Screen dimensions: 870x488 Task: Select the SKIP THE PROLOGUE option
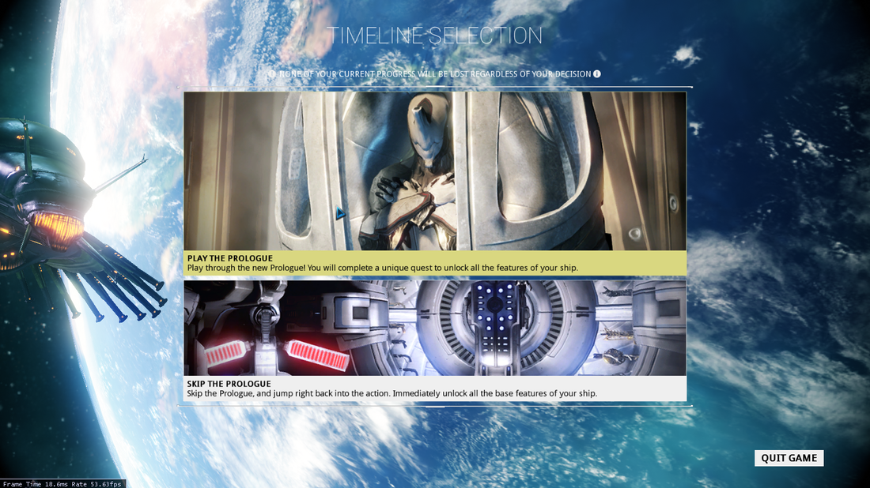pyautogui.click(x=435, y=388)
